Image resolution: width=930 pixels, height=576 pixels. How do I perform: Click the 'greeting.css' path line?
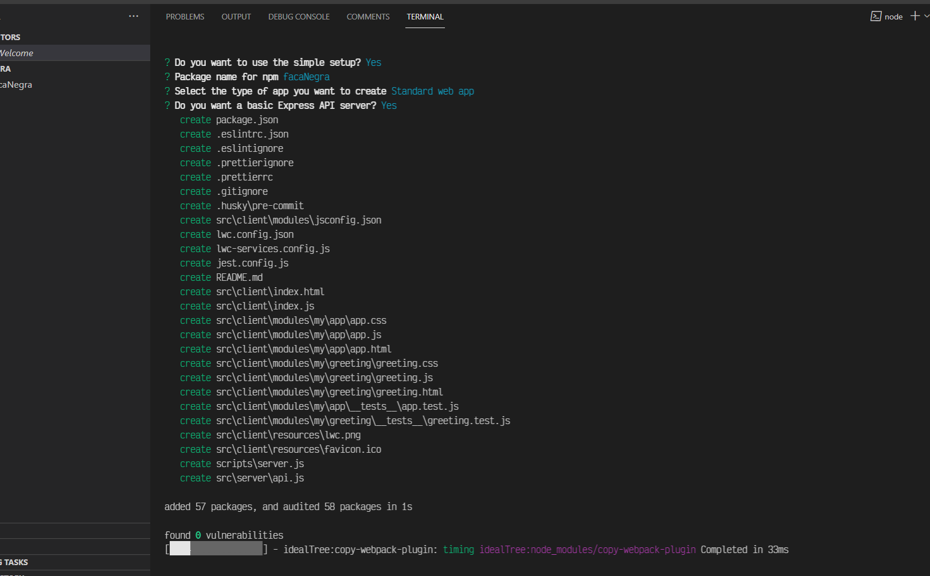coord(309,363)
